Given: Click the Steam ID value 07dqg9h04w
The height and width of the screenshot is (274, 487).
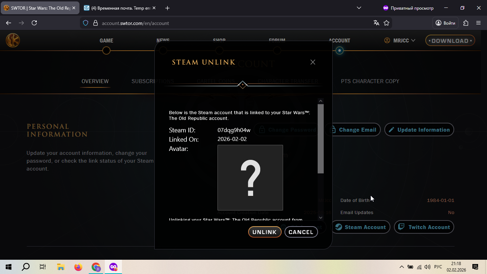Looking at the screenshot, I should coord(234,130).
